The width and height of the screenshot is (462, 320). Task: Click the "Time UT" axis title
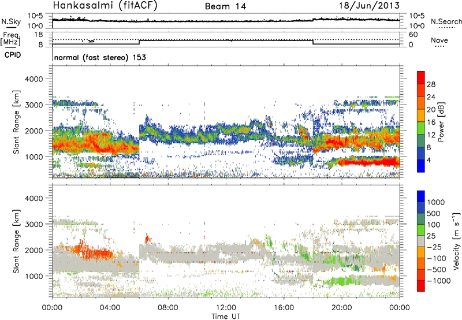click(x=226, y=317)
